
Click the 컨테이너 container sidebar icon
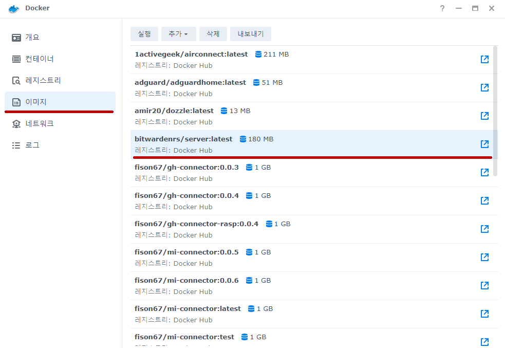click(x=16, y=59)
